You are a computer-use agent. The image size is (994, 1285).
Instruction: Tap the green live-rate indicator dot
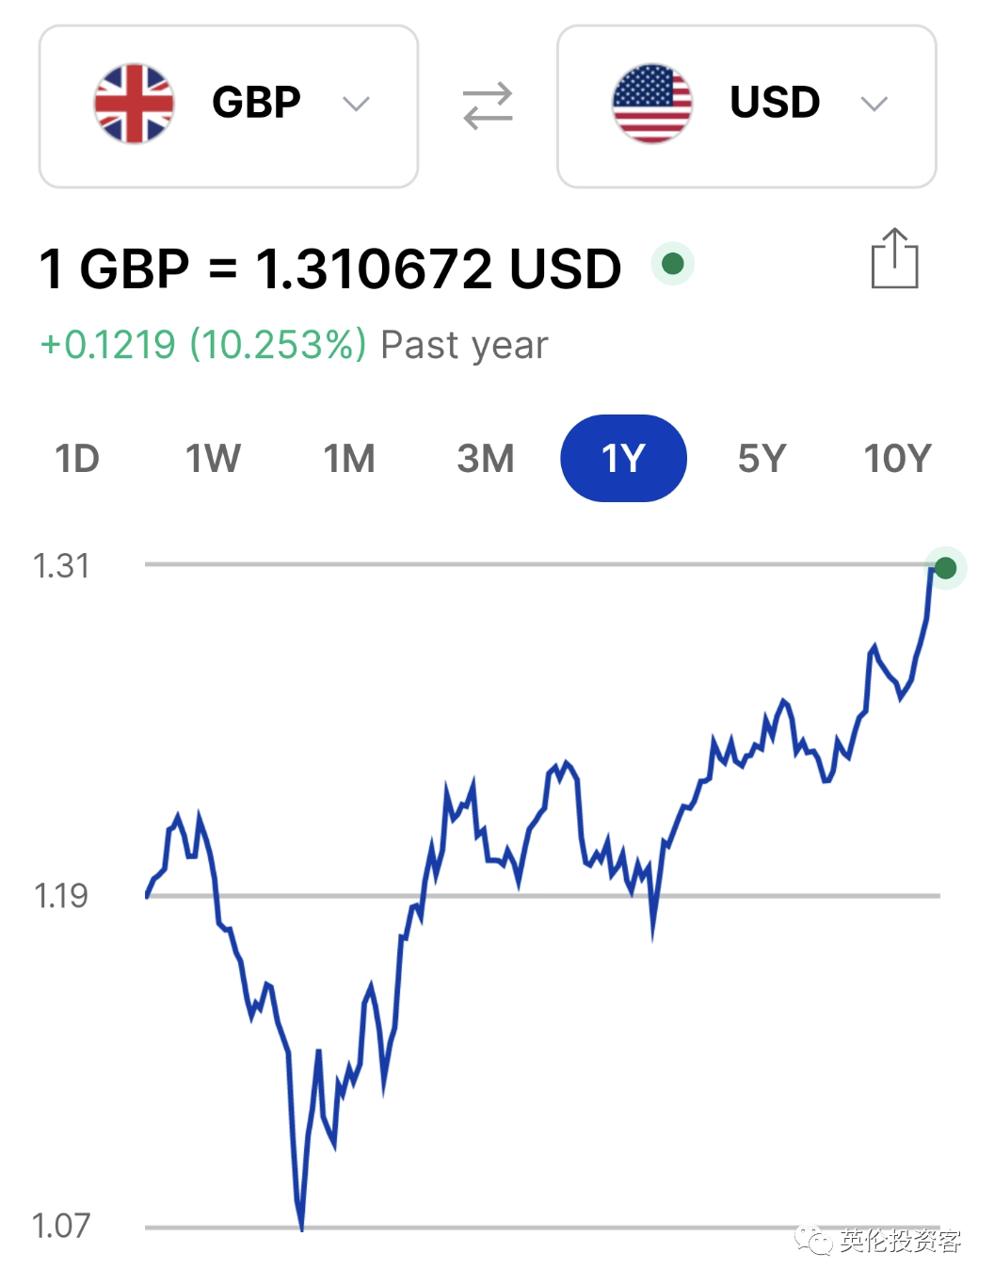(673, 264)
